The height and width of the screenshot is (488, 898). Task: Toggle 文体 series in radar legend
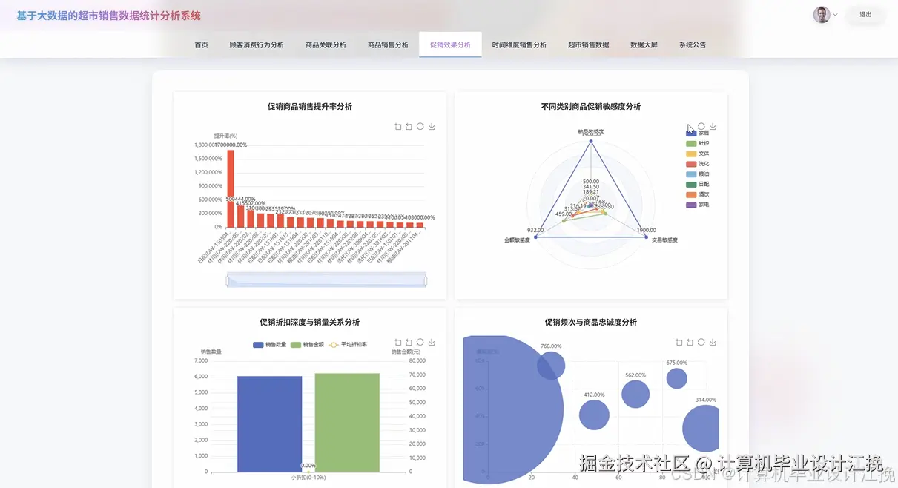tap(698, 154)
